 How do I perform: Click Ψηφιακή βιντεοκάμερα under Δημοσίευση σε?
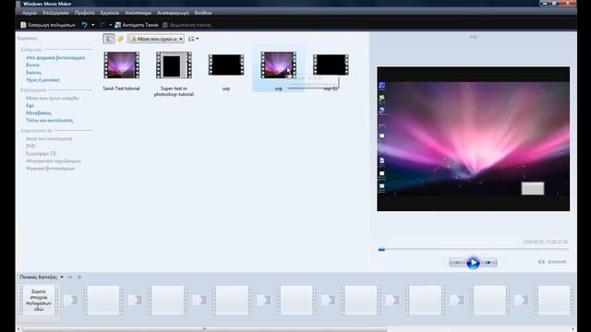[50, 169]
